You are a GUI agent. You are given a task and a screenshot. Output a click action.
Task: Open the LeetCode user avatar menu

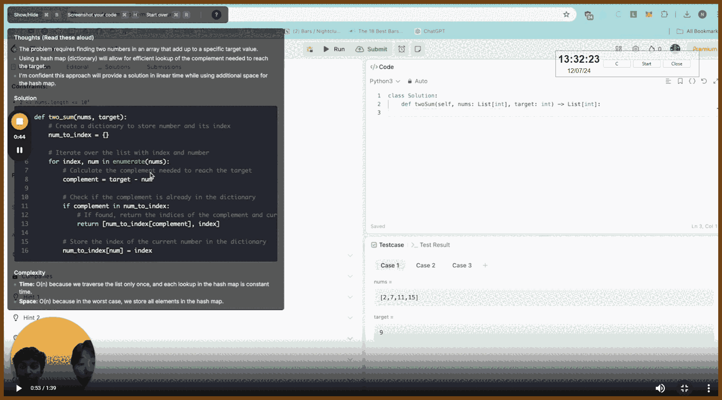click(x=675, y=48)
